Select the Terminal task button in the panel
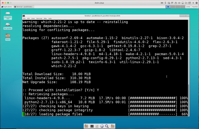Image resolution: width=199 pixels, height=129 pixels. [x=24, y=7]
